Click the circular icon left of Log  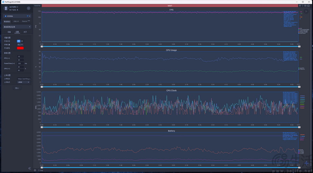click(x=35, y=170)
